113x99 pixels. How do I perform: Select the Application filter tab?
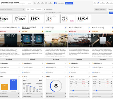39,10
